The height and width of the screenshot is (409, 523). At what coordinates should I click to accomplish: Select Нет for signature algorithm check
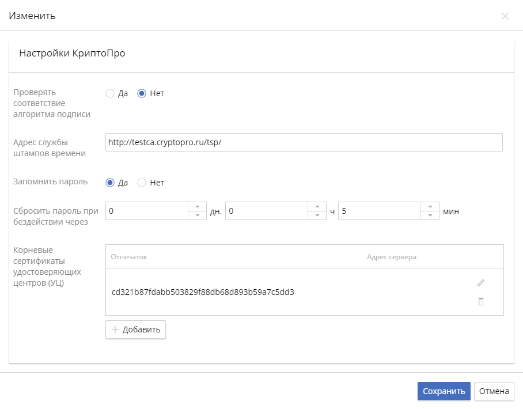tap(141, 93)
